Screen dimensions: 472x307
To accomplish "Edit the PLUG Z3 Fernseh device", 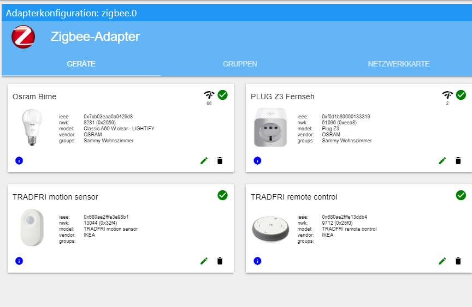I will [x=442, y=161].
